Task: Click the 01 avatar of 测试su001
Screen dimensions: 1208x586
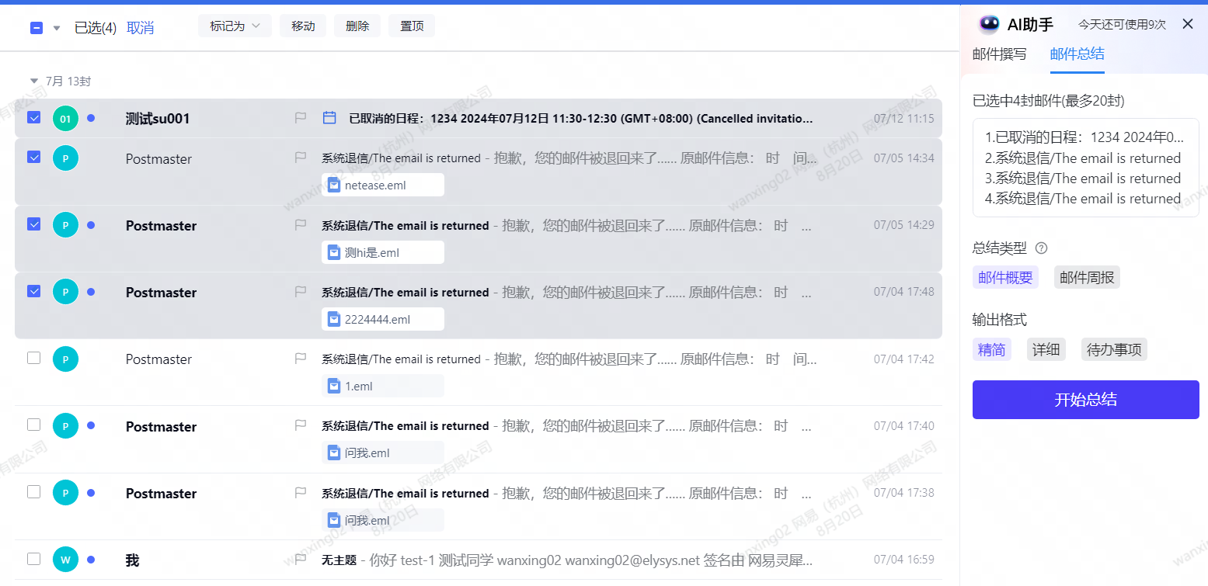Action: tap(65, 119)
